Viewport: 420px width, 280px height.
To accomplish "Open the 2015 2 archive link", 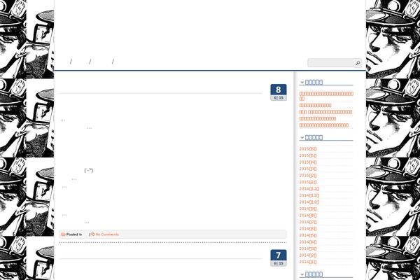I will (x=308, y=176).
